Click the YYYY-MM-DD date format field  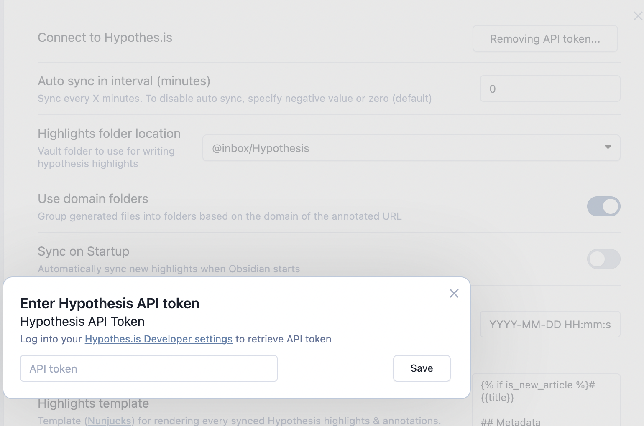[550, 324]
